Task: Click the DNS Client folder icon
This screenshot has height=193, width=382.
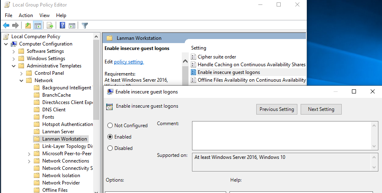Action: pyautogui.click(x=37, y=110)
